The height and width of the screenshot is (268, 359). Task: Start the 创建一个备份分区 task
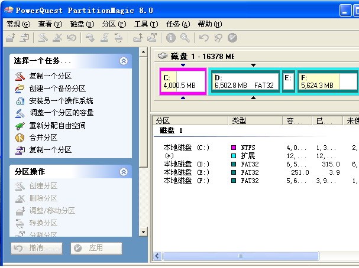[x=57, y=89]
